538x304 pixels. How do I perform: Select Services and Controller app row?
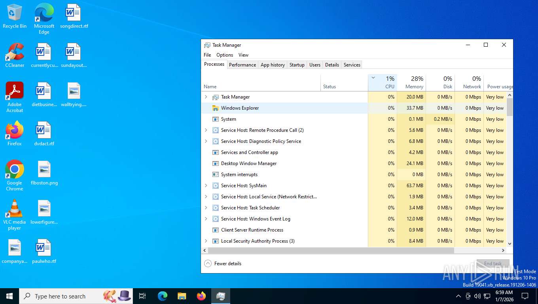[354, 152]
